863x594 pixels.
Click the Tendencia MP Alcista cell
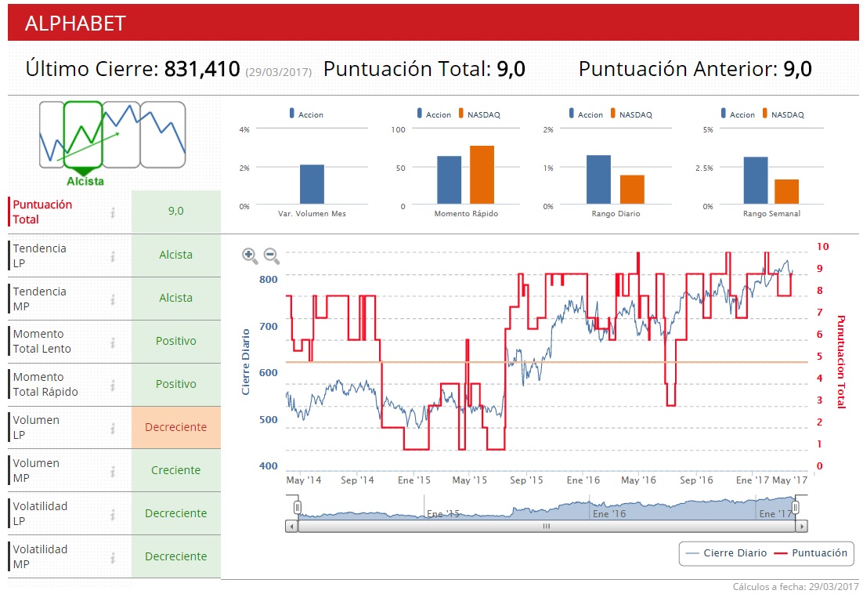[176, 299]
